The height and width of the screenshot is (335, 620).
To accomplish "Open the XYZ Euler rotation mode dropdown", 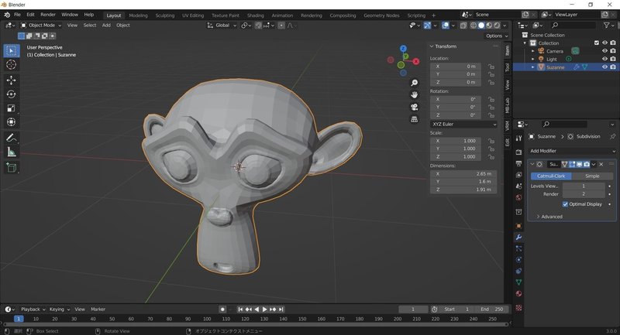I will point(463,124).
